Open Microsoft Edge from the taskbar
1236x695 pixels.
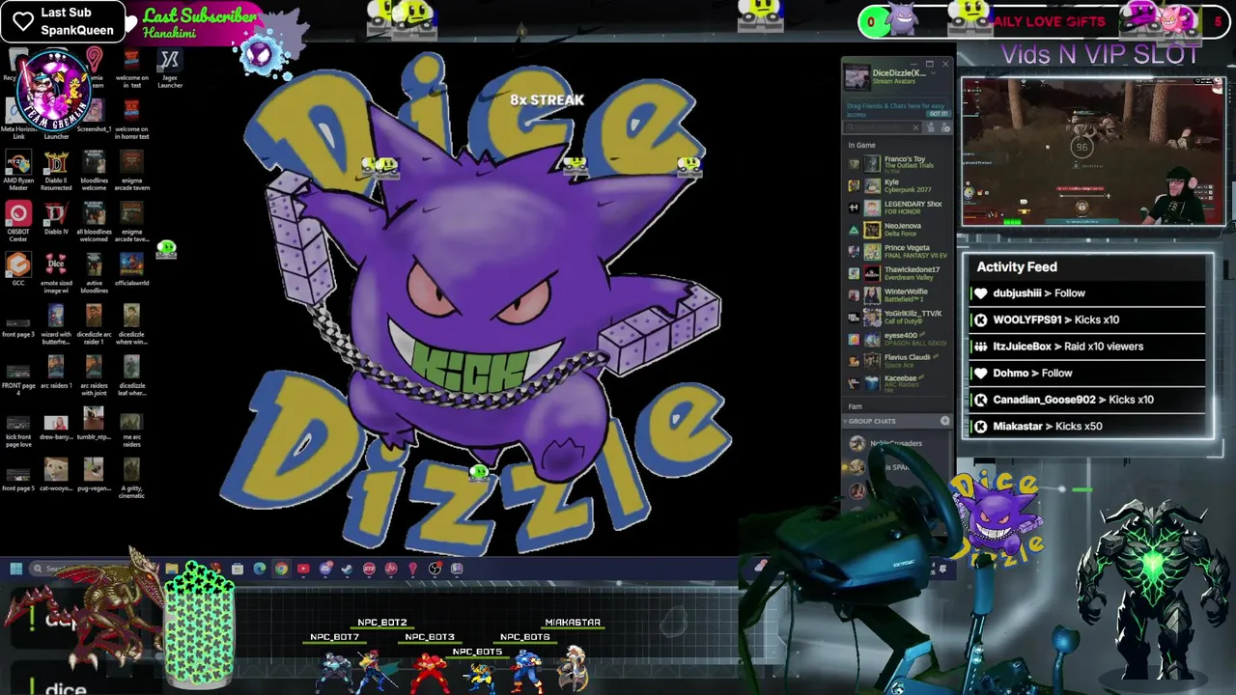click(260, 569)
